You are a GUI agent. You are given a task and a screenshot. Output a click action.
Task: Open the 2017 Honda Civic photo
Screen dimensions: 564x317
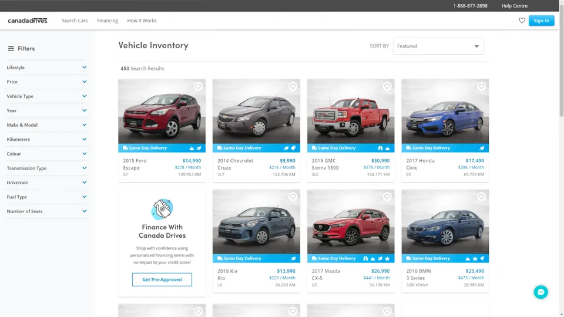click(445, 112)
